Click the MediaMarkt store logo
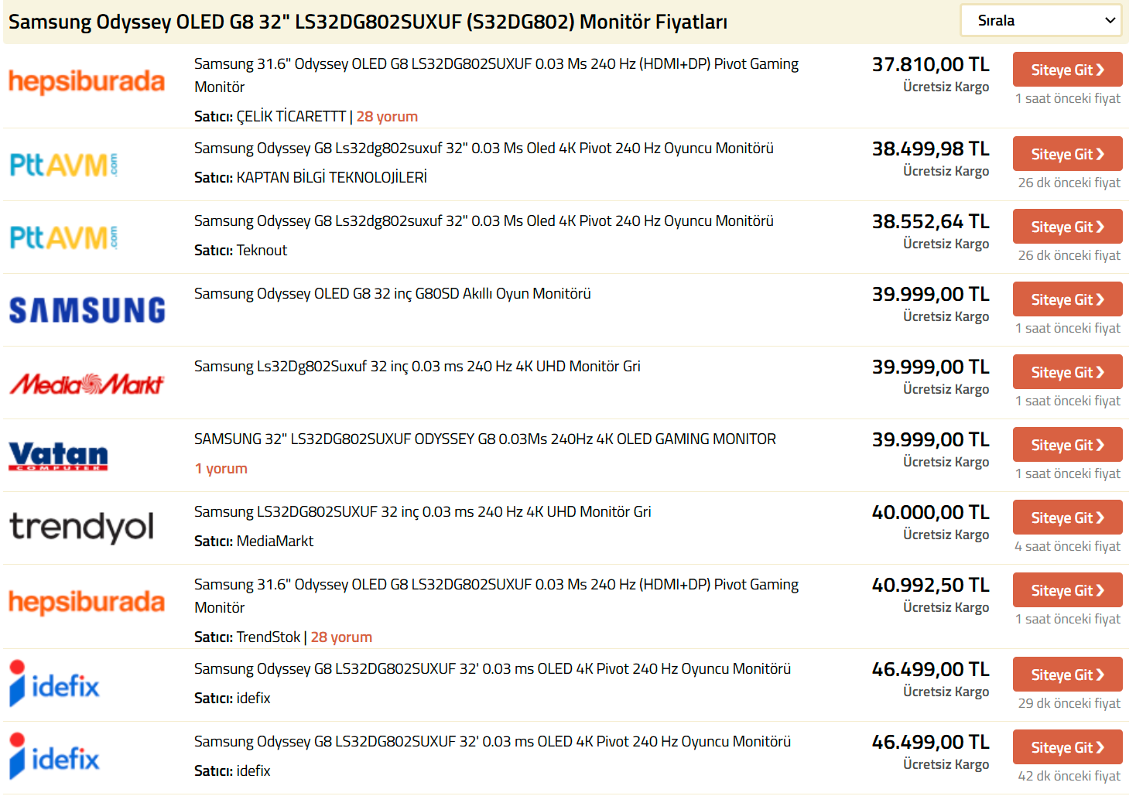 click(x=87, y=384)
